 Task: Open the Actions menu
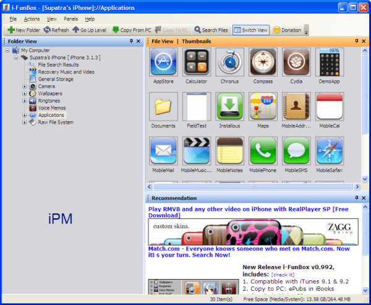pos(32,19)
